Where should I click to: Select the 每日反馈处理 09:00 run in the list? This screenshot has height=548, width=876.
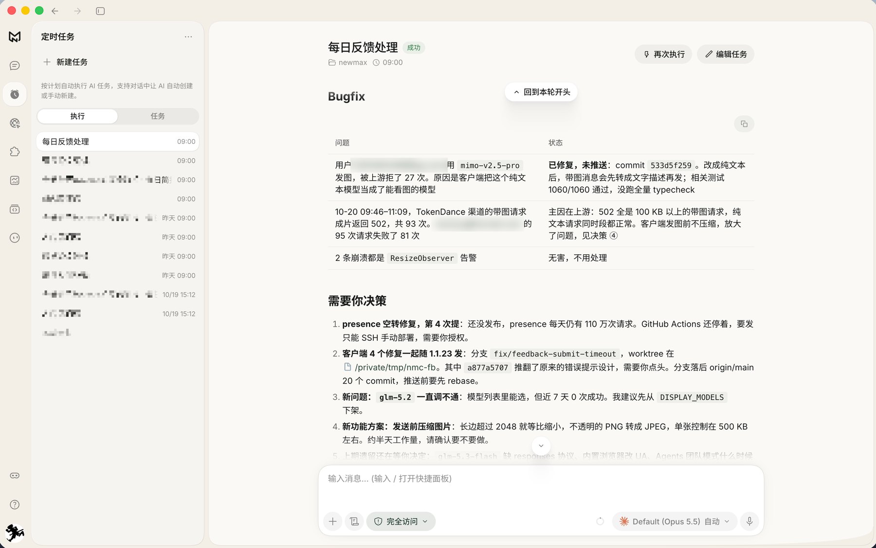(118, 141)
